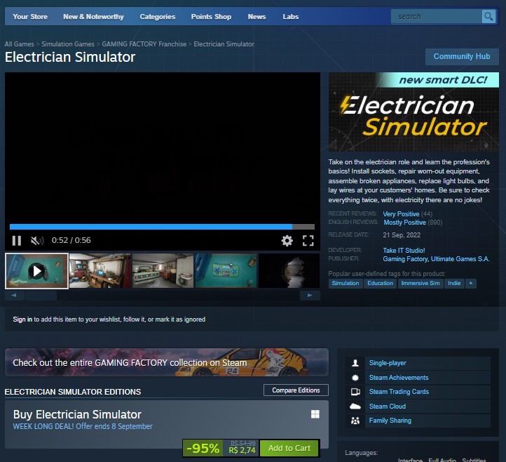
Task: Open Categories menu
Action: (x=158, y=16)
